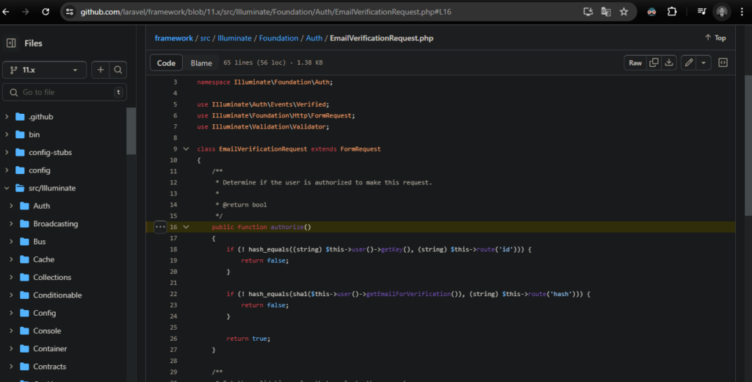Screen dimensions: 752x382
Task: Open the Extensions puzzle icon
Action: click(672, 12)
